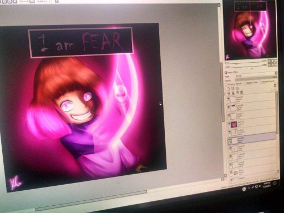
Task: Toggle visibility of the pink thumbnail layer
Action: click(x=229, y=123)
